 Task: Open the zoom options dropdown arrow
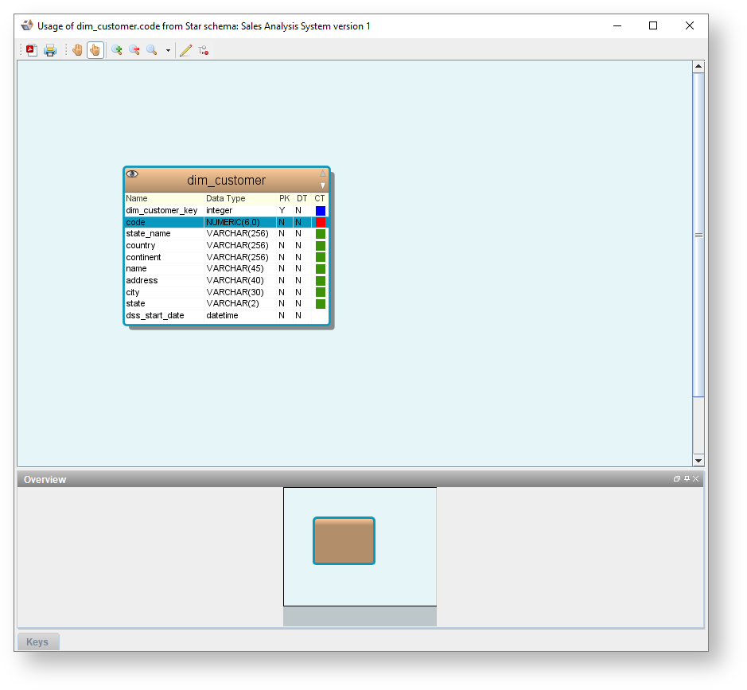tap(168, 51)
